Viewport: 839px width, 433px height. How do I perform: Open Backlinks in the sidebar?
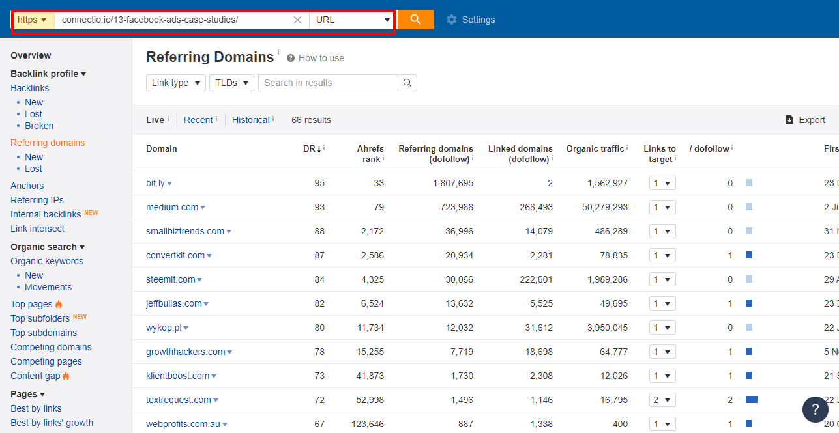(x=30, y=88)
